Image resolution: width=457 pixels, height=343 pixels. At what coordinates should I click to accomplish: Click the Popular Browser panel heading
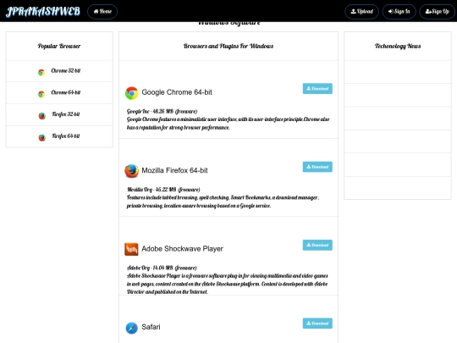click(59, 46)
